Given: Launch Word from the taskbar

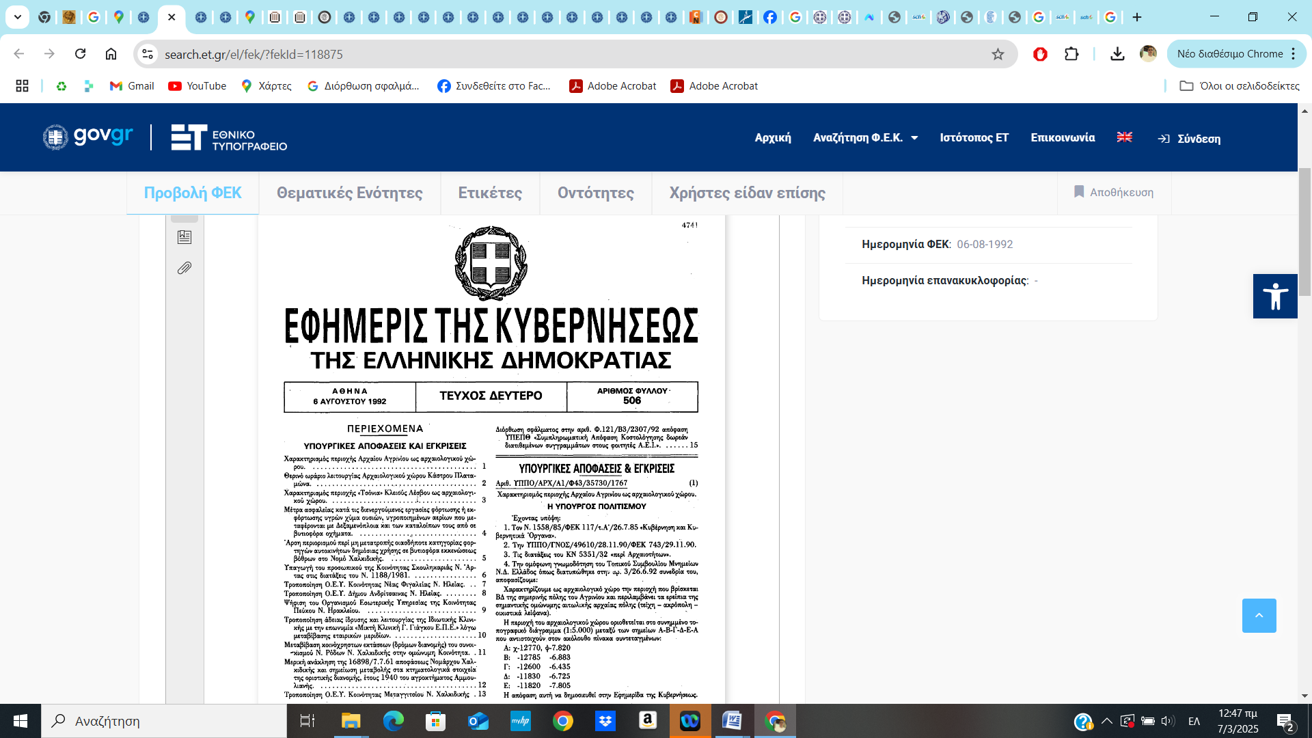Looking at the screenshot, I should pyautogui.click(x=732, y=721).
